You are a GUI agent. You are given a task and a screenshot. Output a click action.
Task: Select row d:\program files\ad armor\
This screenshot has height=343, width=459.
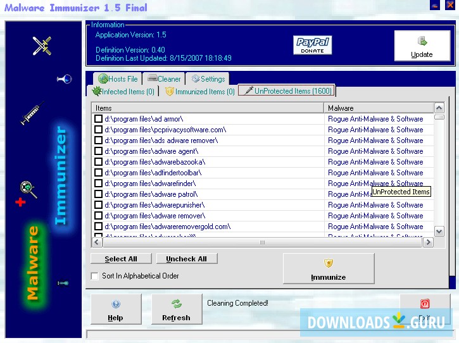[x=263, y=119]
